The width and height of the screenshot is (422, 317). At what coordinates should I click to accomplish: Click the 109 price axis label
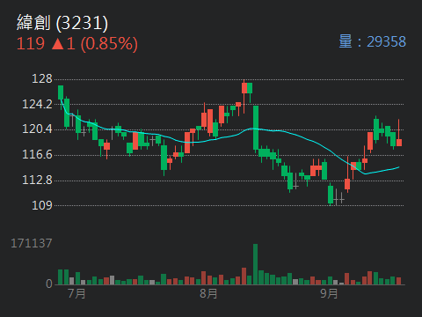[42, 205]
